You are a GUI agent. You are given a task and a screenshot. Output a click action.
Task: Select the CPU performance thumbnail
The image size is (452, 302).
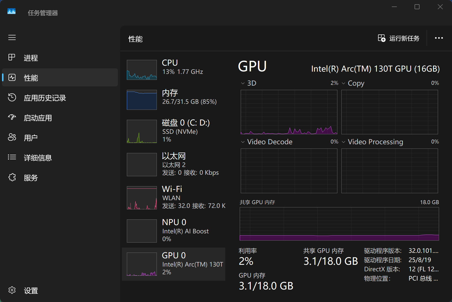pyautogui.click(x=142, y=70)
